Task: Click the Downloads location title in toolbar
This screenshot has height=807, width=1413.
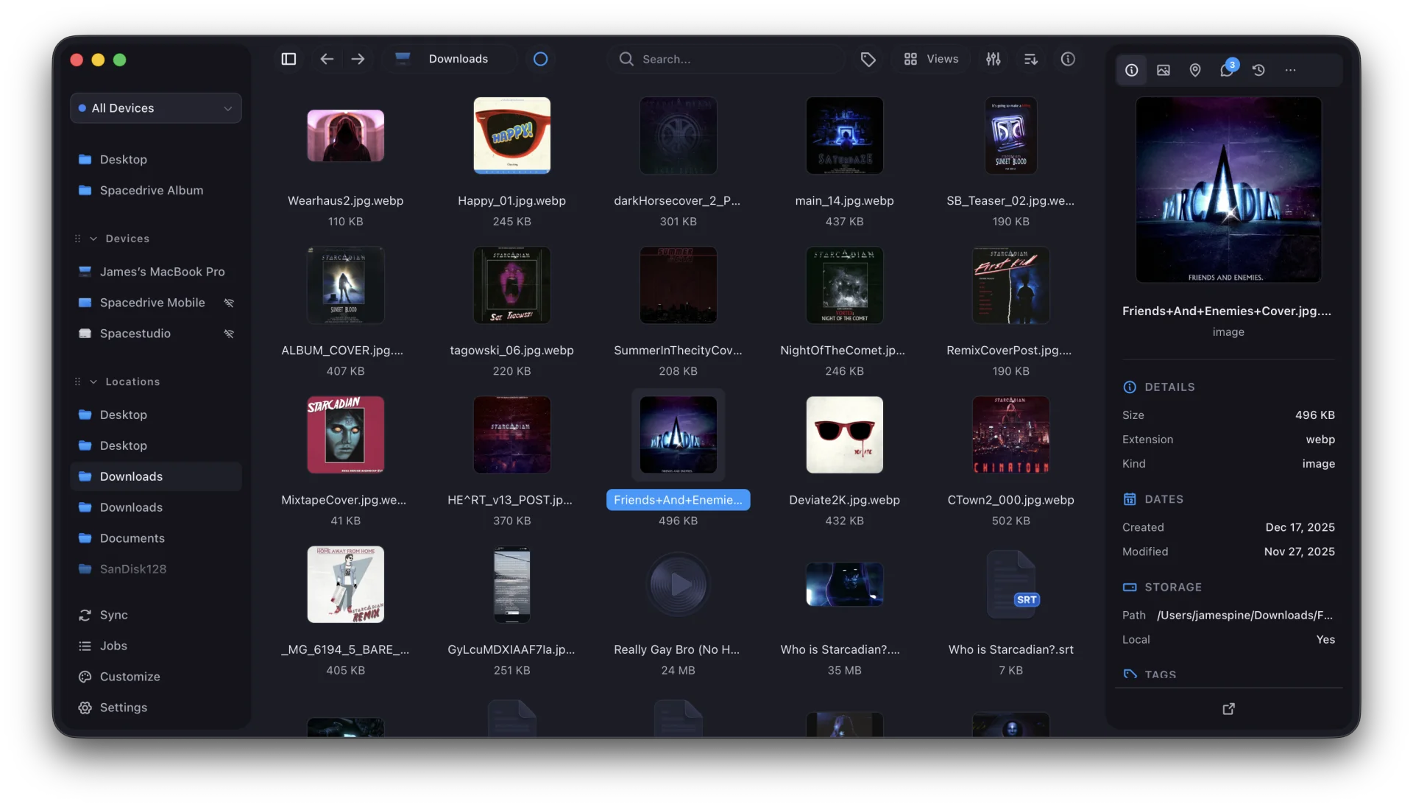Action: (x=458, y=59)
